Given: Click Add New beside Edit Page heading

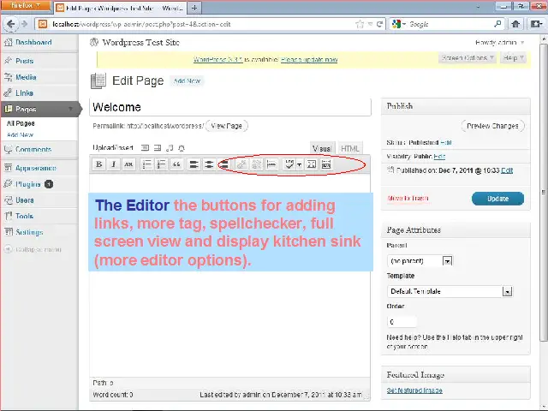Looking at the screenshot, I should coord(187,81).
